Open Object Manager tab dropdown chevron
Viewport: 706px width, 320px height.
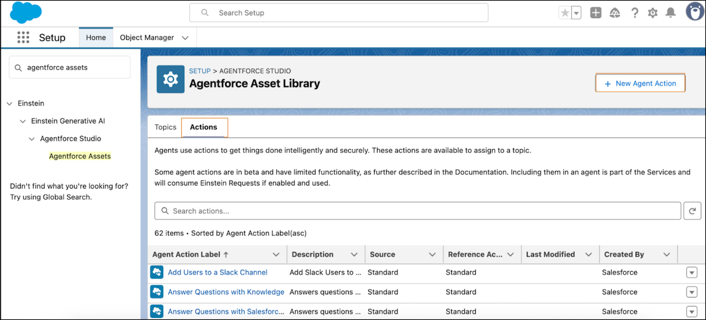[185, 38]
